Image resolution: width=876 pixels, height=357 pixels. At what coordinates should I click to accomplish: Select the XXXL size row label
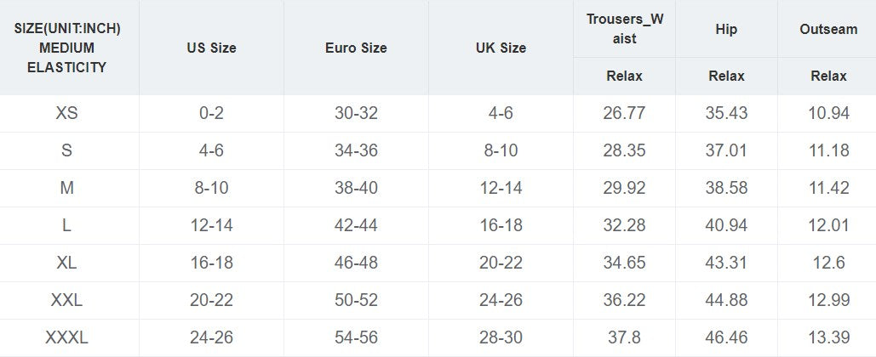67,337
